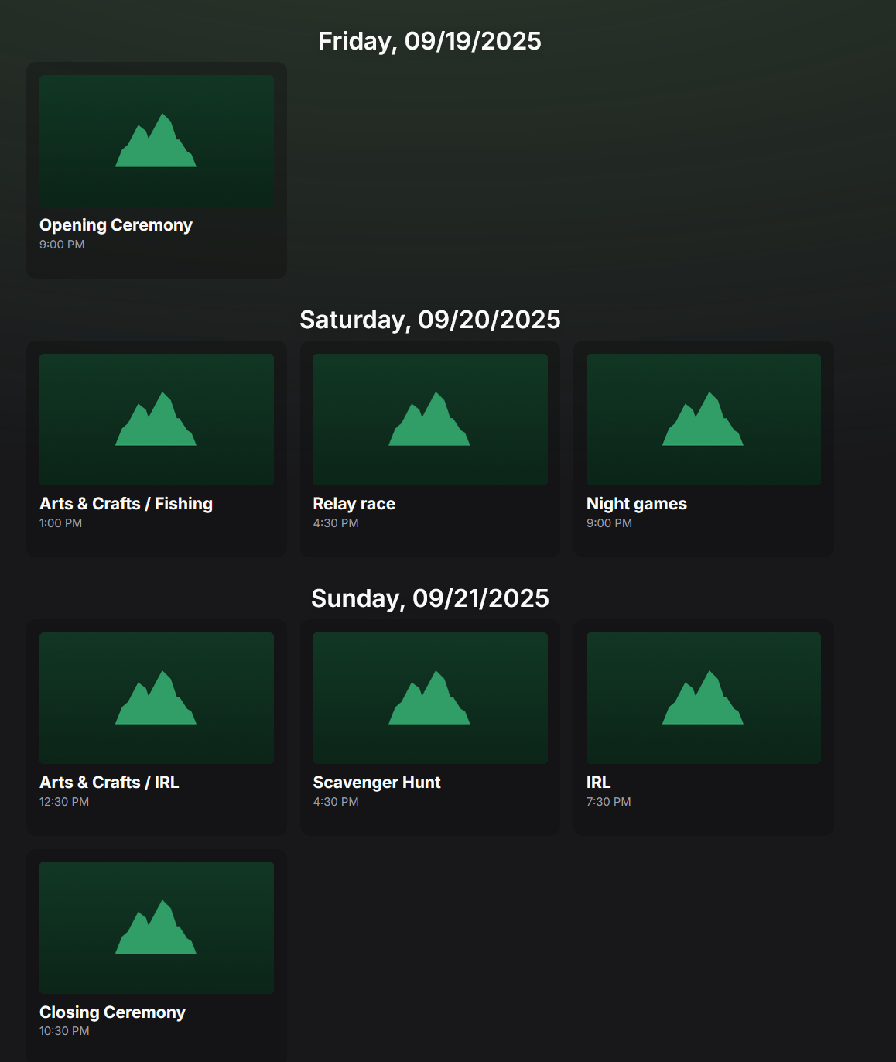Click the Friday, 09/19/2025 heading
Viewport: 896px width, 1062px height.
(430, 41)
